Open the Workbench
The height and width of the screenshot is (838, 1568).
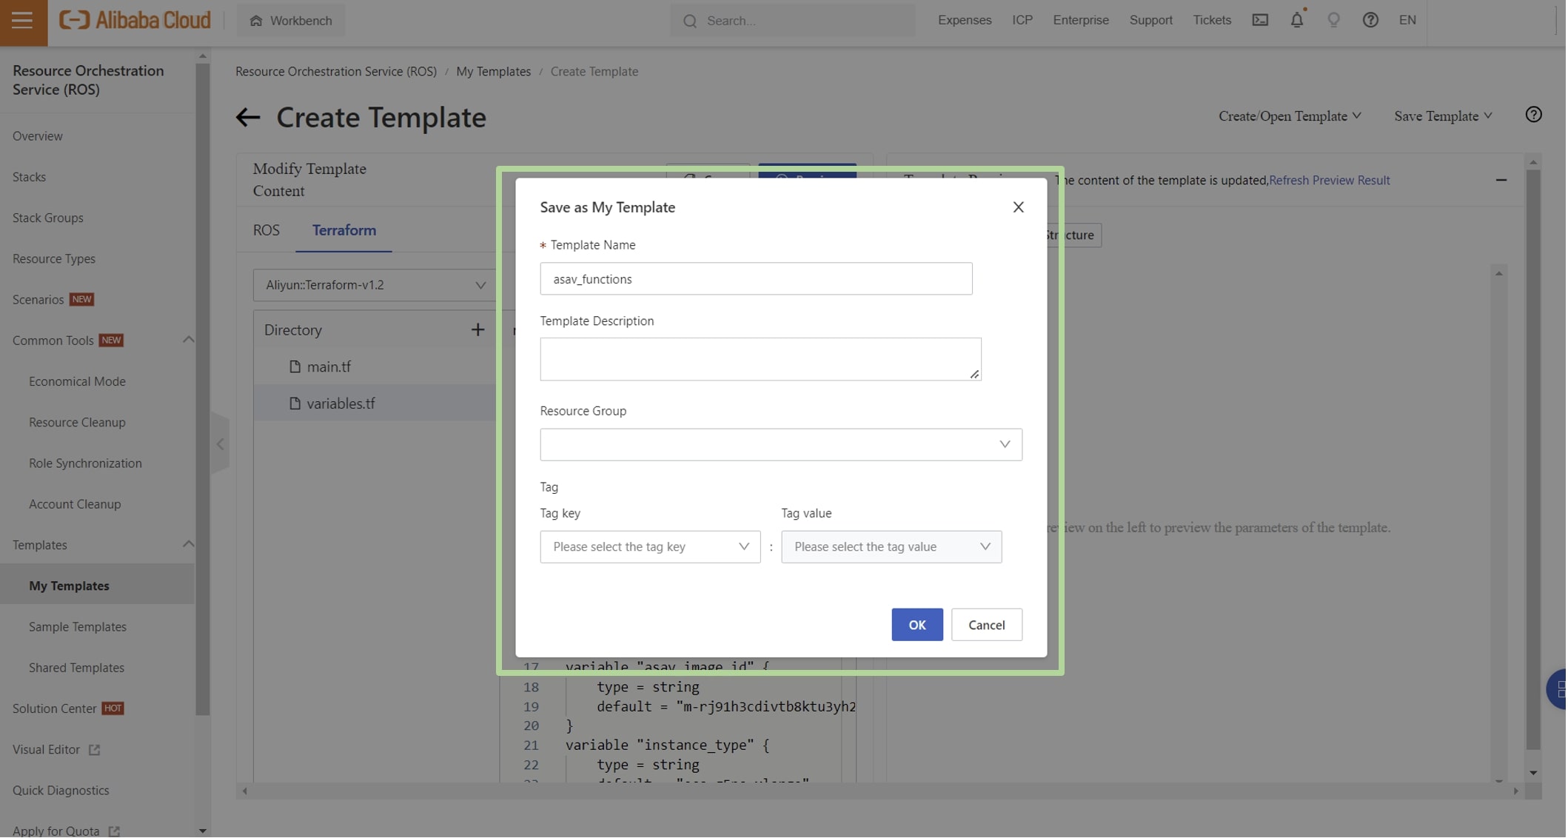click(290, 21)
